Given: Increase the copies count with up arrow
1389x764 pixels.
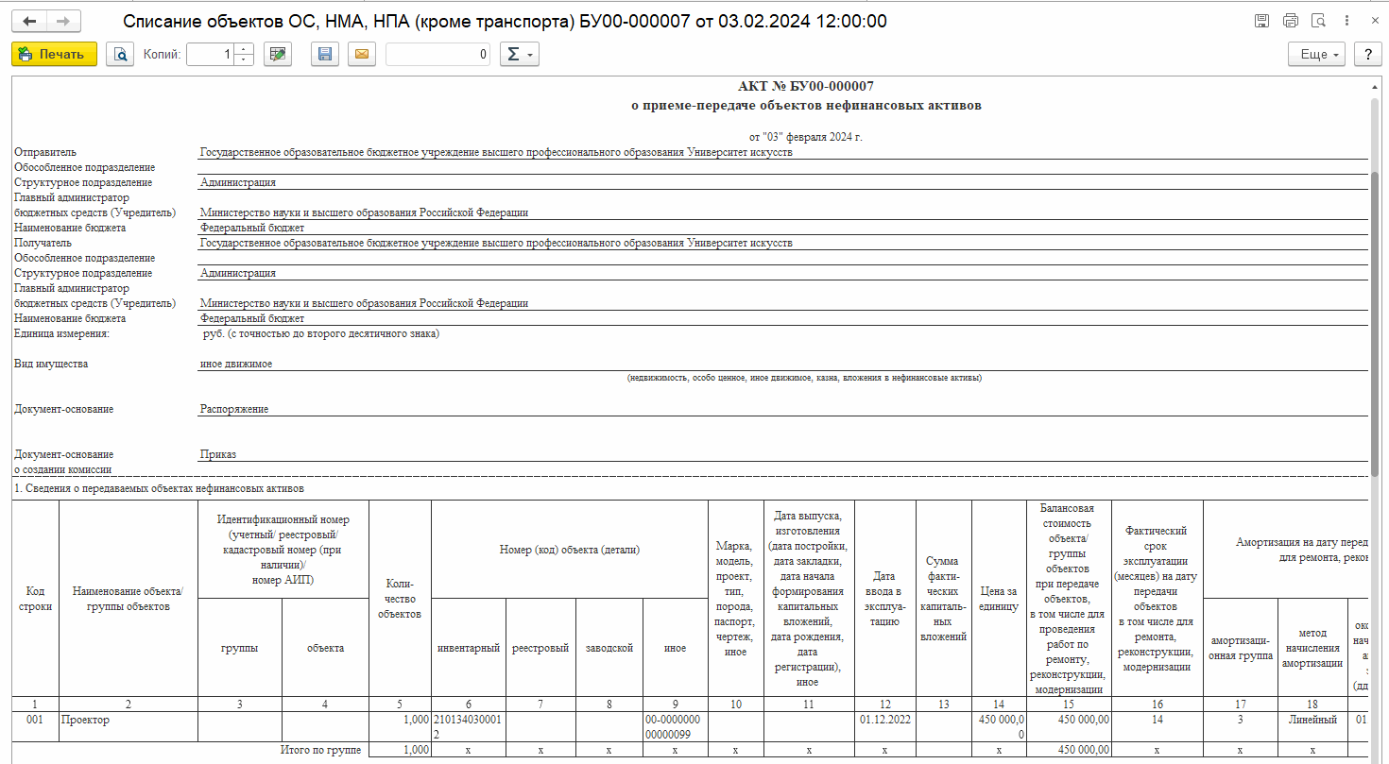Looking at the screenshot, I should [244, 49].
